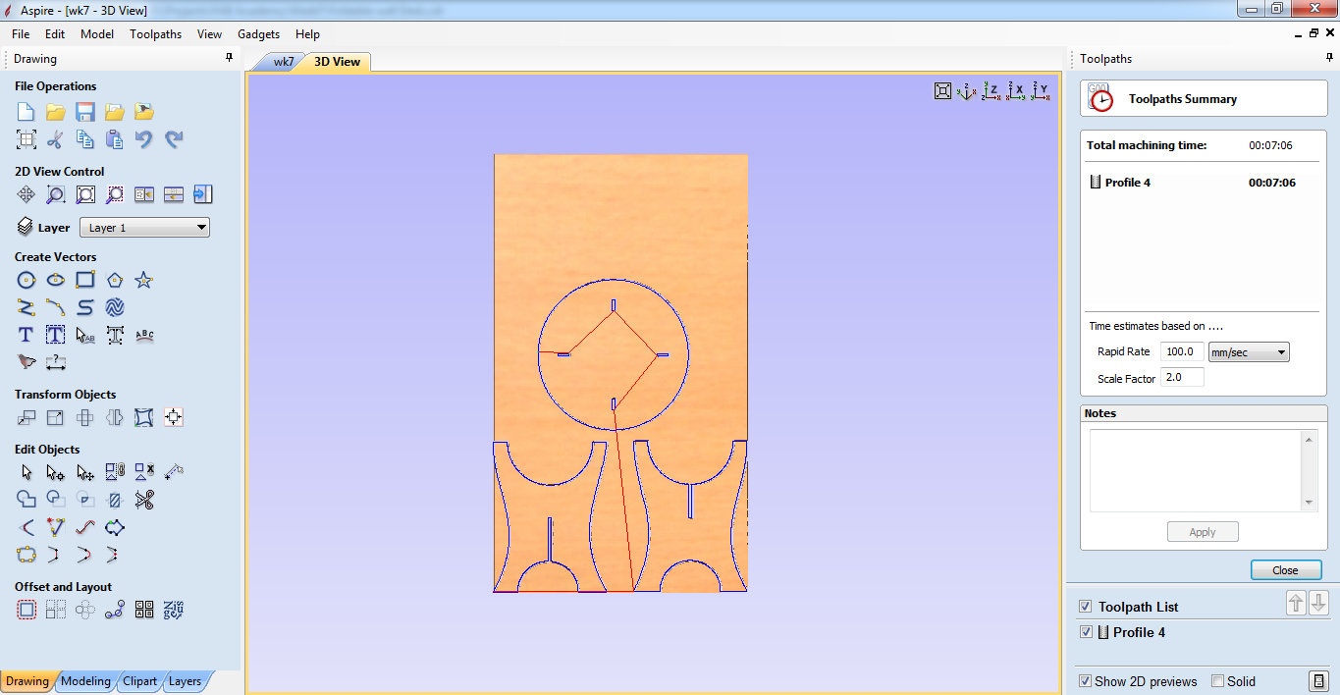Open the Align Objects tool

pos(174,417)
